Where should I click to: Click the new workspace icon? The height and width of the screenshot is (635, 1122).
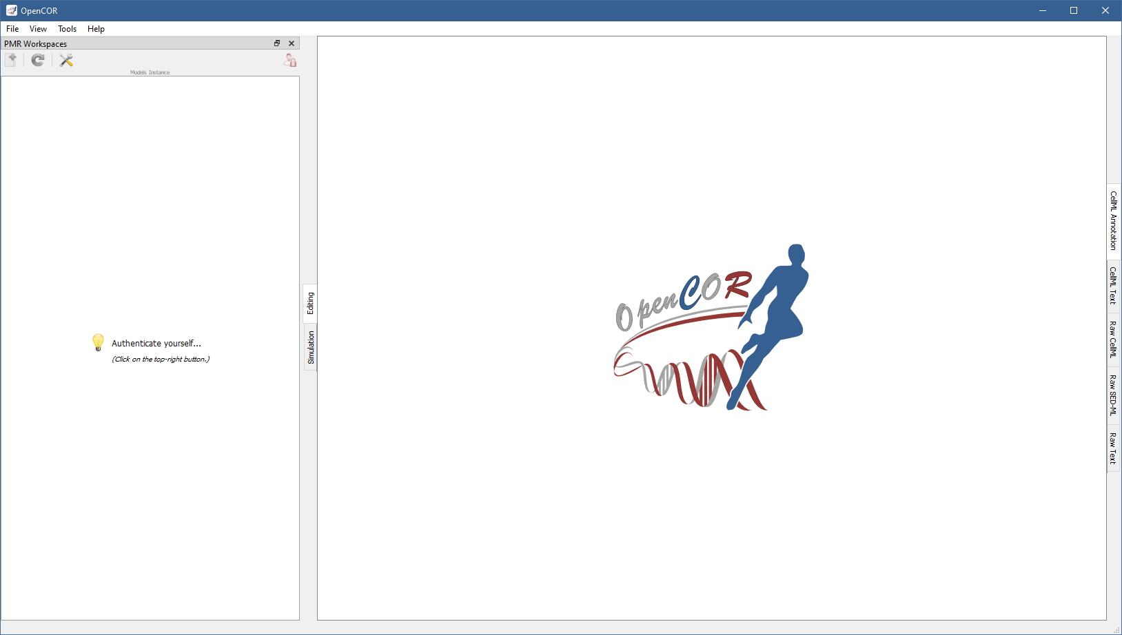point(11,60)
